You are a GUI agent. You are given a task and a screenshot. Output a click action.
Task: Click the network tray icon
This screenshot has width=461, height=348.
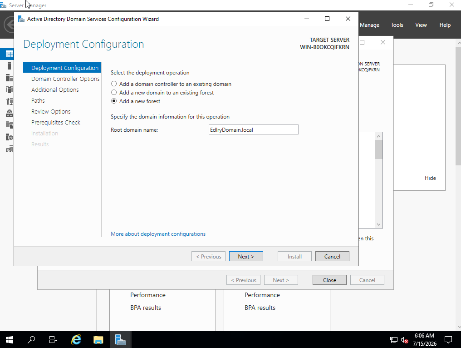pyautogui.click(x=394, y=340)
